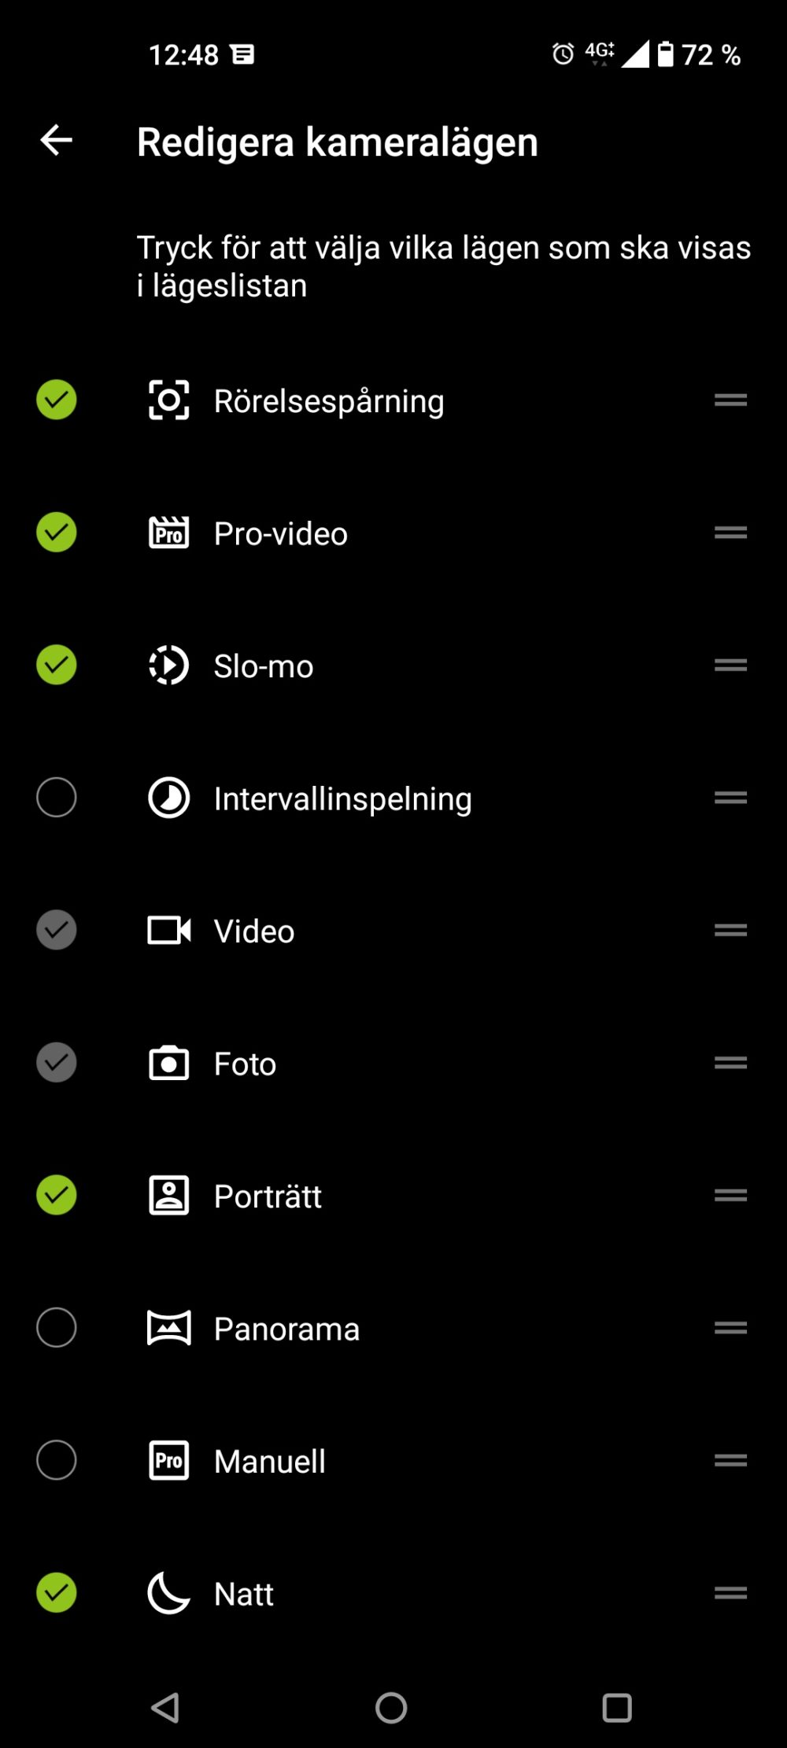The height and width of the screenshot is (1748, 787).
Task: Enable the Intervallinspelning mode checkbox
Action: coord(57,798)
